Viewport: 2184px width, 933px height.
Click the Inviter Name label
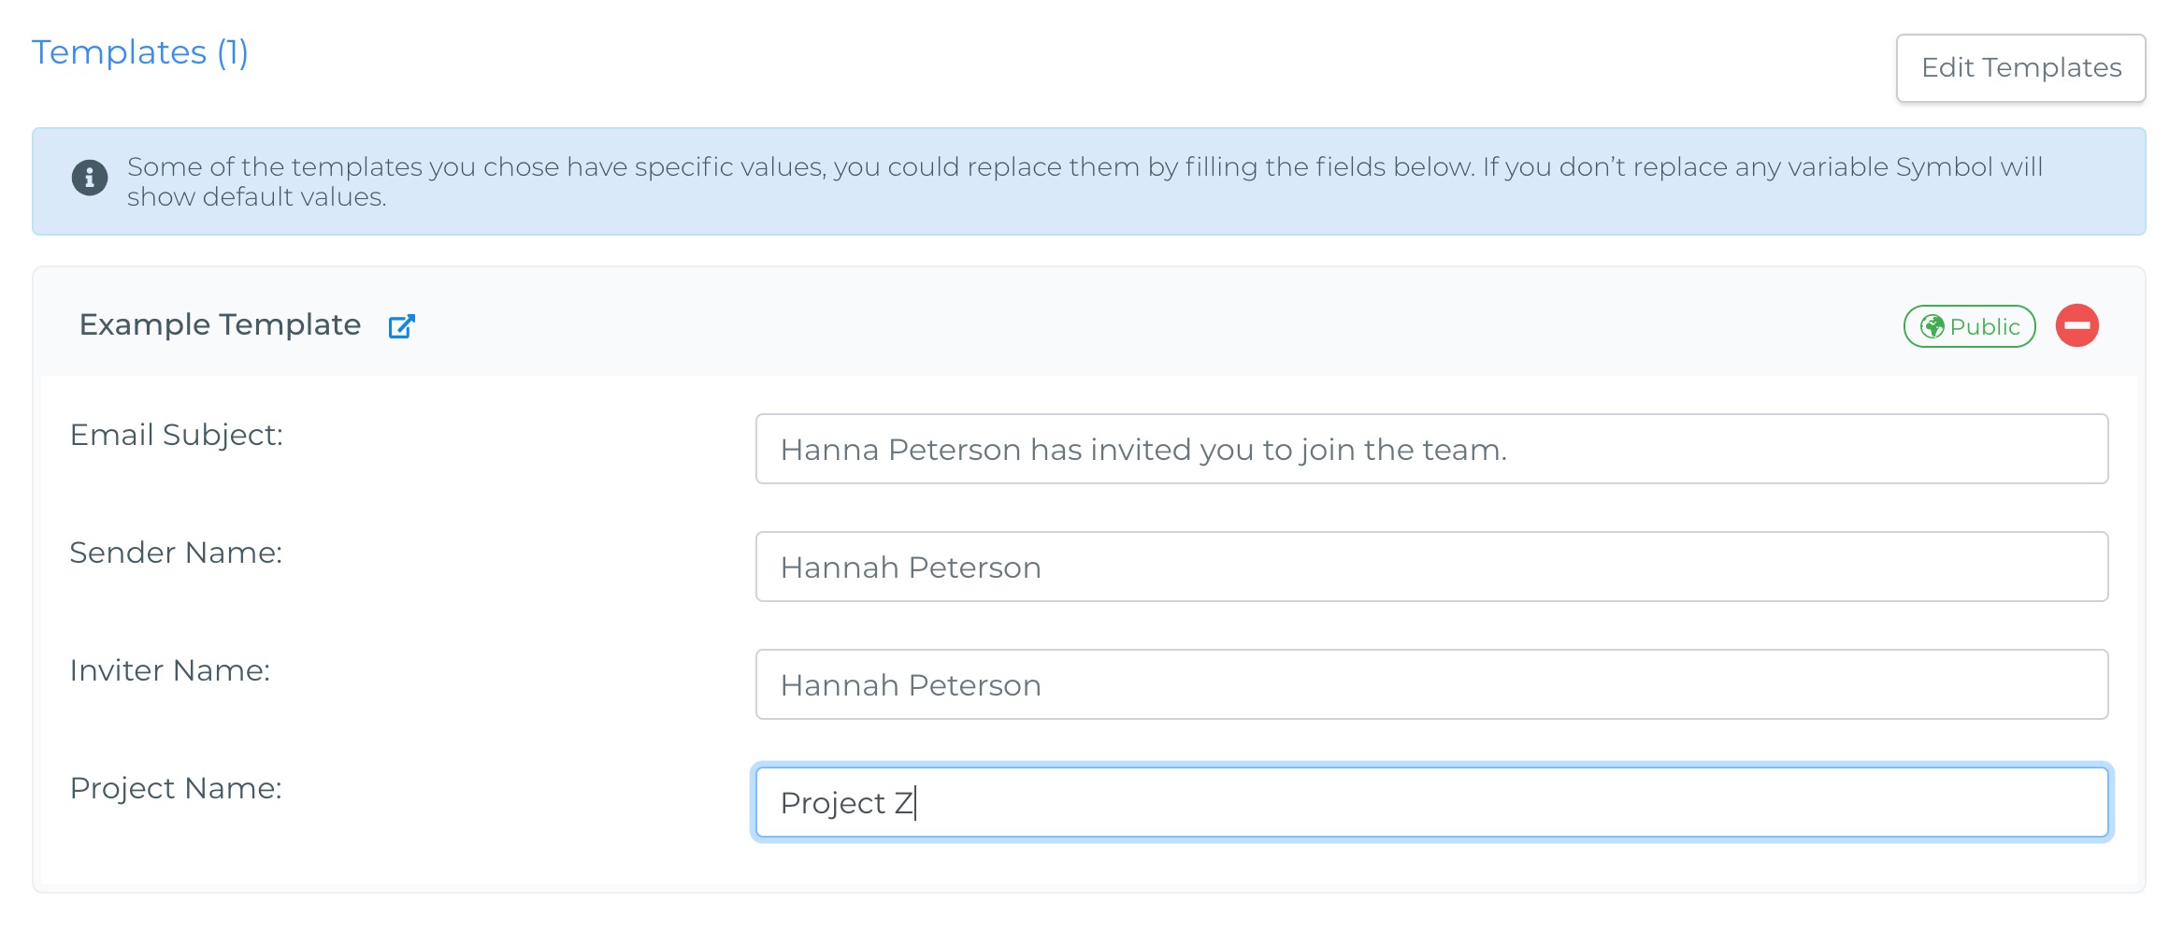170,670
